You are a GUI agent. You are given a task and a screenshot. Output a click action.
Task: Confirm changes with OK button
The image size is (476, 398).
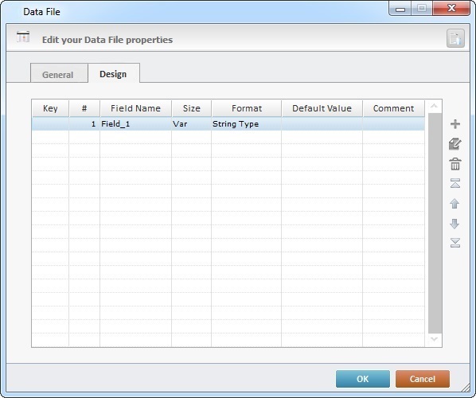(363, 379)
